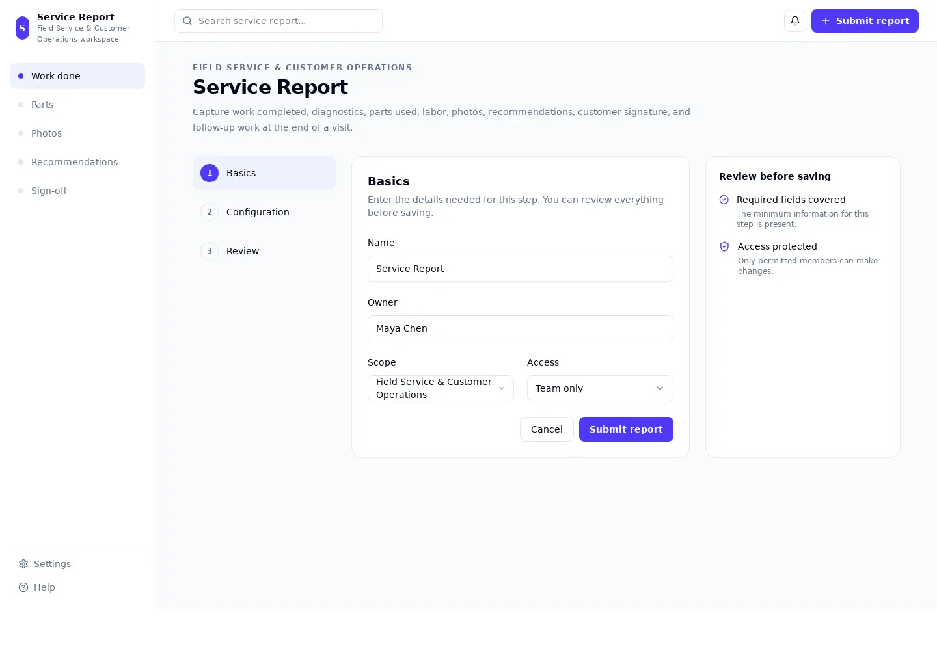Go to Photos section
The height and width of the screenshot is (666, 937).
click(77, 133)
